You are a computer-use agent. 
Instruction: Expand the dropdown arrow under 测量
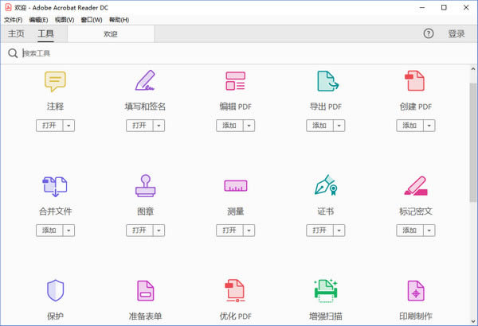coord(249,231)
